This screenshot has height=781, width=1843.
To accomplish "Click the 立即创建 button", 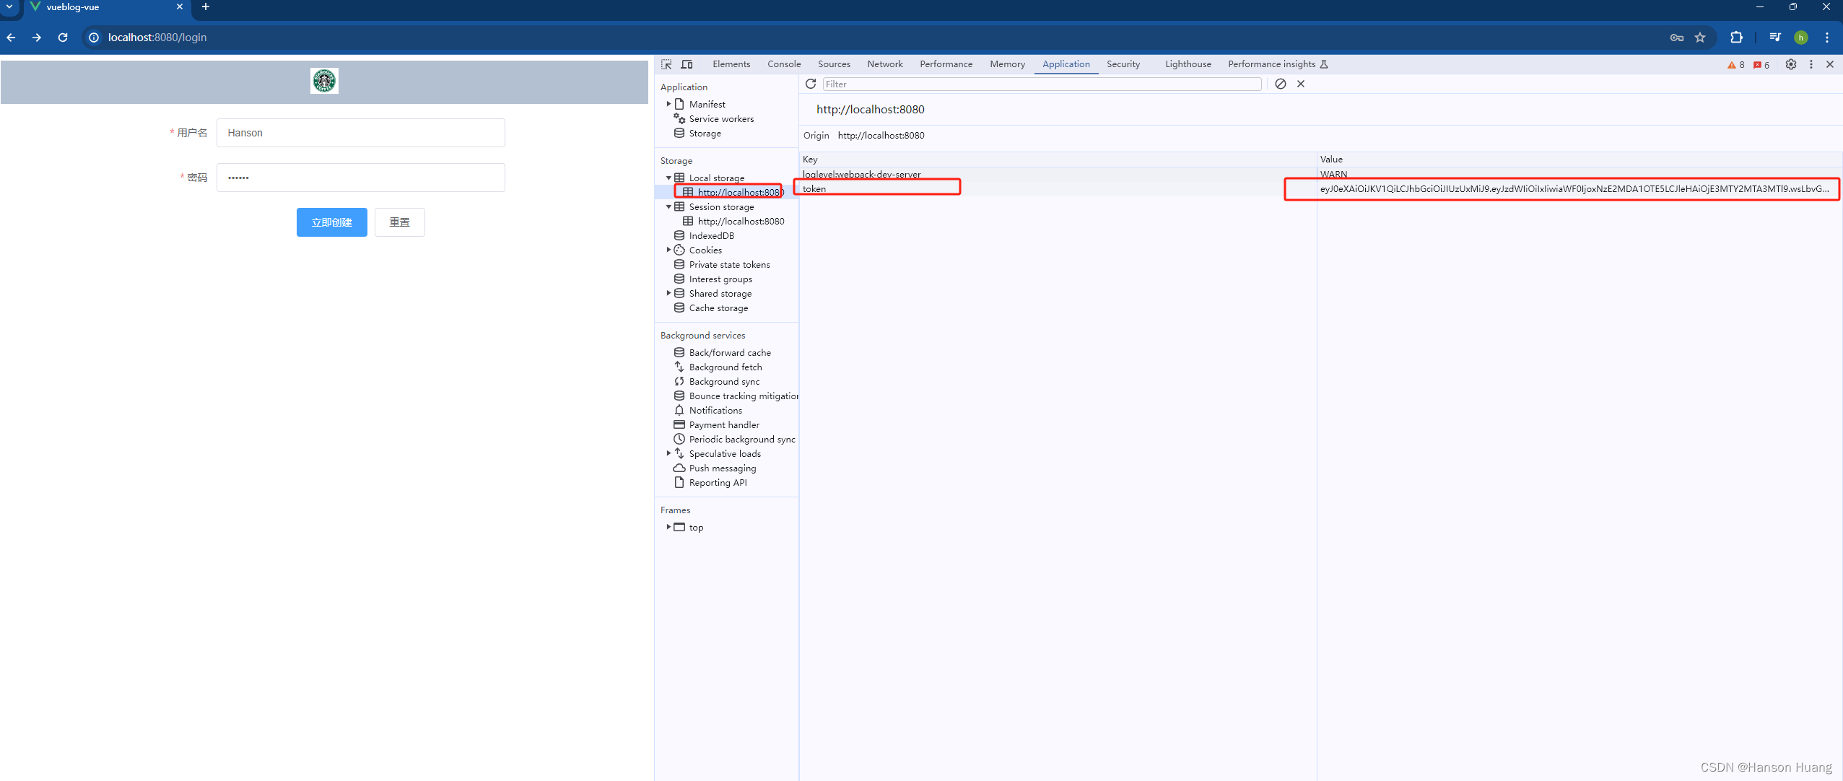I will click(331, 222).
